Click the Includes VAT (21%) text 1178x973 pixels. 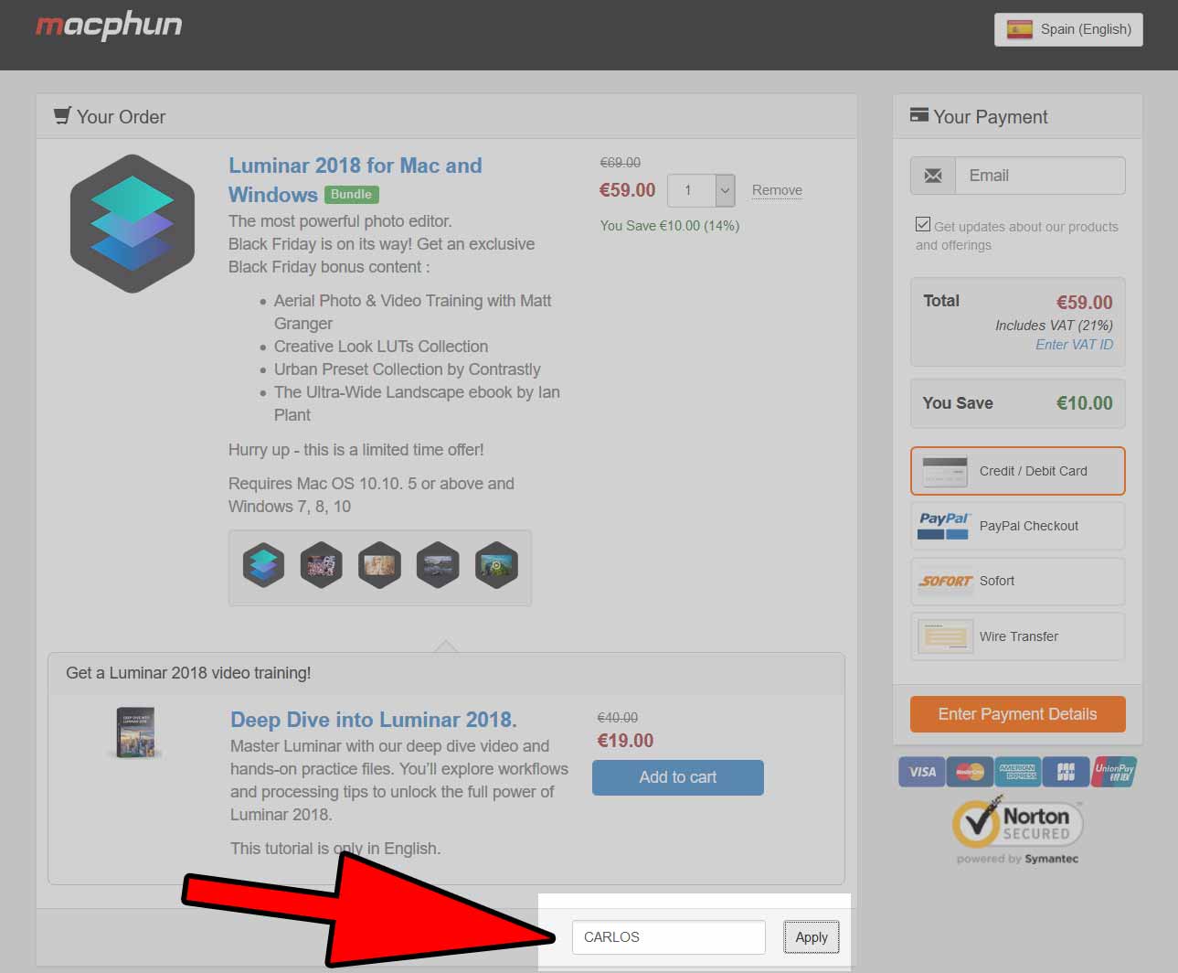(1055, 326)
